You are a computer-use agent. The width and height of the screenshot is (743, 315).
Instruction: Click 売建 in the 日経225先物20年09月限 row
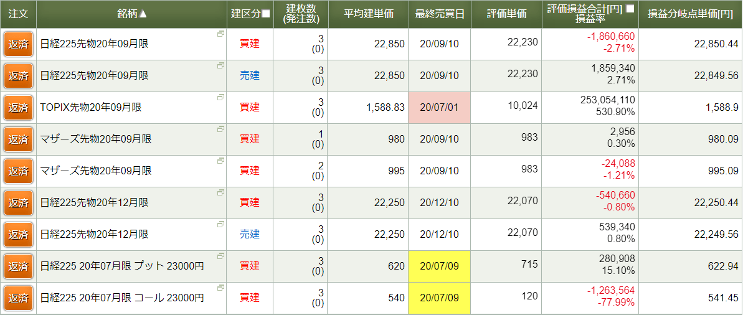coord(250,76)
